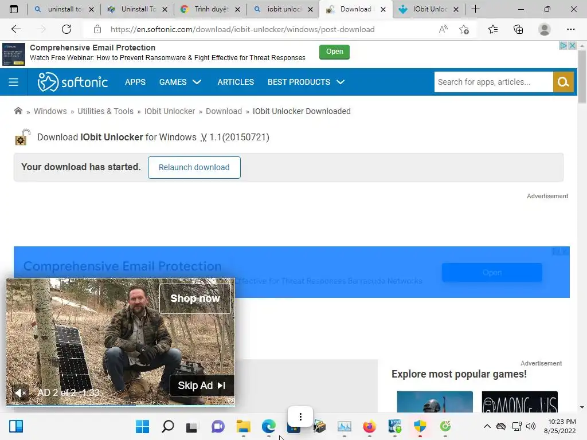Open Softonic hamburger menu
The width and height of the screenshot is (587, 440).
click(14, 82)
